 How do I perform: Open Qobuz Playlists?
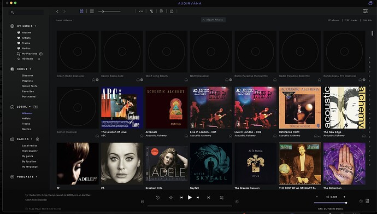click(27, 81)
